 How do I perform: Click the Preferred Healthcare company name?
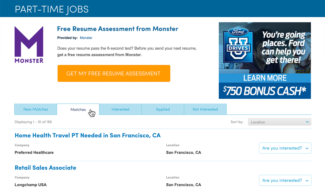(x=34, y=152)
